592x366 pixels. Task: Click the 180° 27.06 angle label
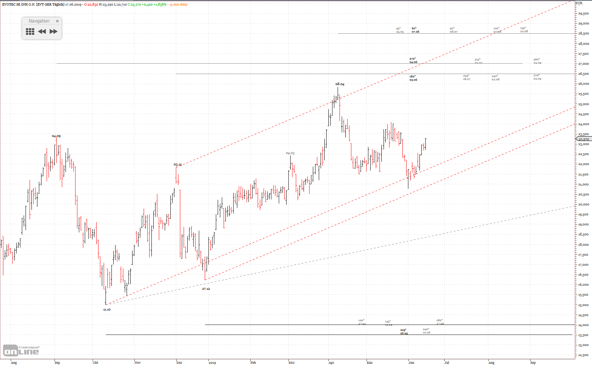tap(440, 322)
